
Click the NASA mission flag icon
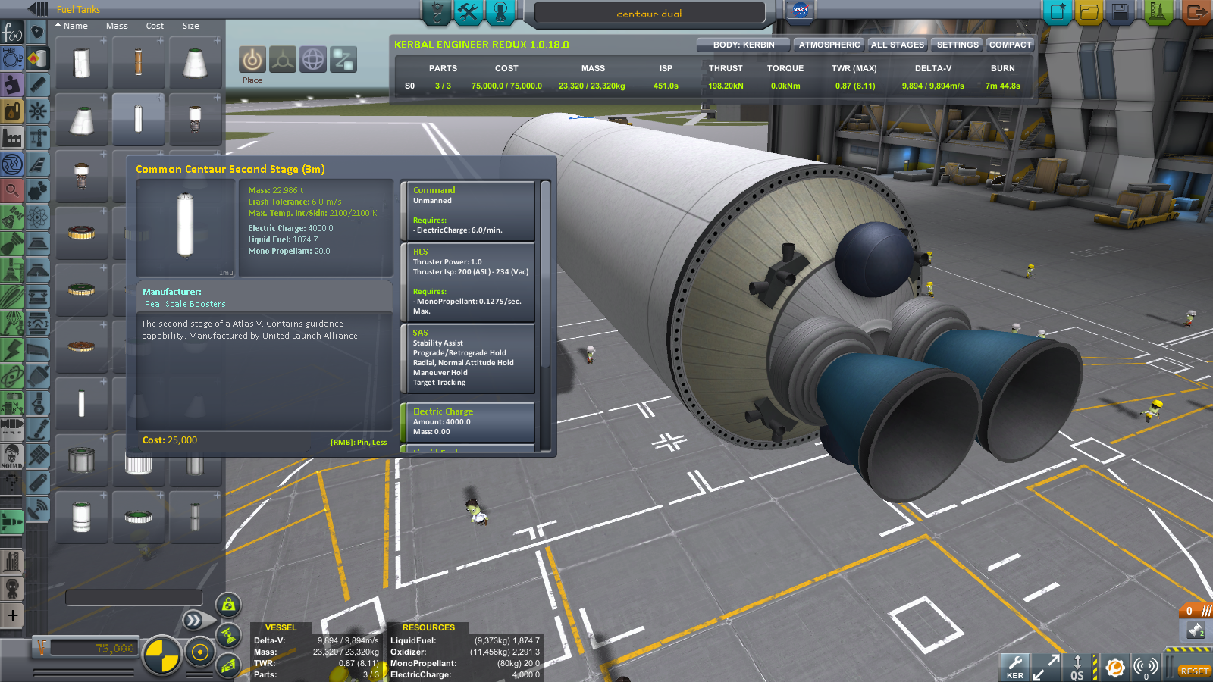(800, 11)
